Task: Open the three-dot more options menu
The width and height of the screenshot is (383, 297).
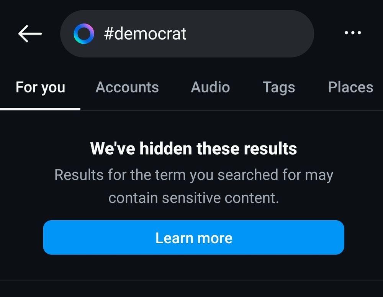Action: pos(352,33)
